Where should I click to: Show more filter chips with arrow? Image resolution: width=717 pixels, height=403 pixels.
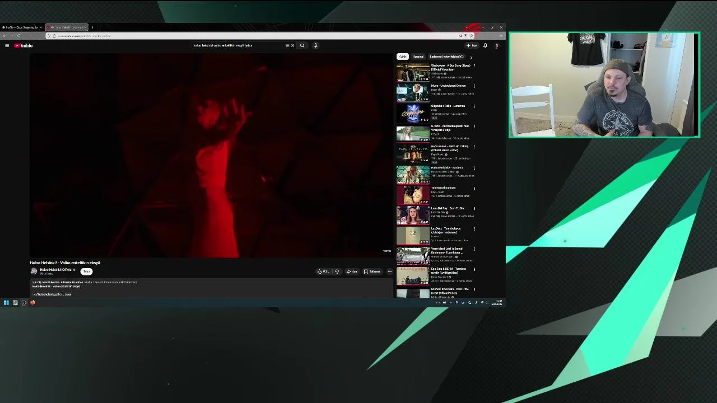tap(471, 57)
